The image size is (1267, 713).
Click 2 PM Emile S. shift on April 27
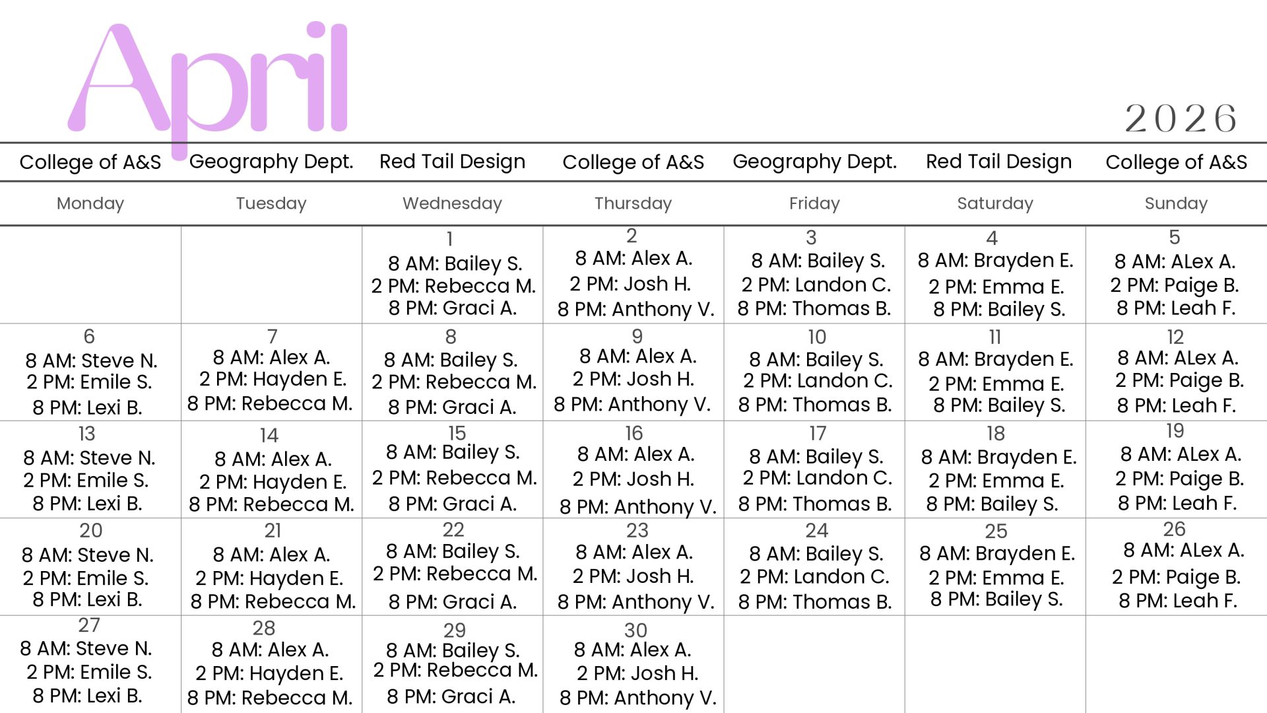[89, 672]
